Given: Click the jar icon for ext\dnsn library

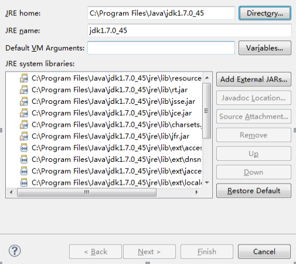Looking at the screenshot, I should tap(24, 160).
